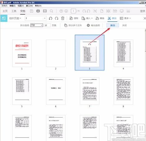Image resolution: width=146 pixels, height=141 pixels.
Task: Click the scrolling mode lines icon
Action: pos(128,11)
